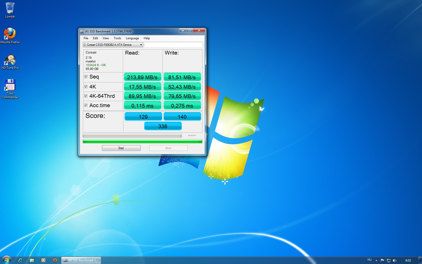Click the "msahci" driver text
This screenshot has height=264, width=422.
point(91,61)
